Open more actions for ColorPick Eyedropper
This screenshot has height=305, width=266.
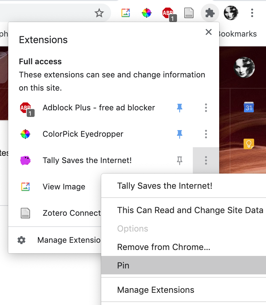coord(206,134)
